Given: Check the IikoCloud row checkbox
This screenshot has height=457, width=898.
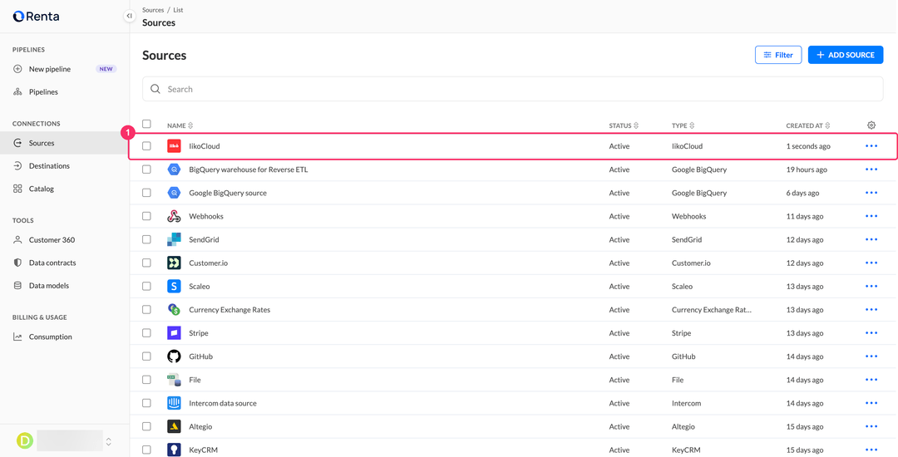Looking at the screenshot, I should (x=146, y=146).
